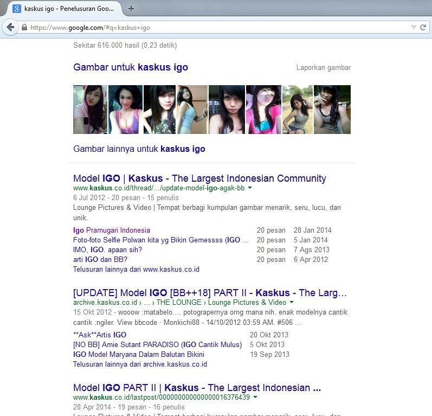This screenshot has height=416, width=432.
Task: Open 'Gambar lainnya untuk kaskus igo' link
Action: point(139,149)
